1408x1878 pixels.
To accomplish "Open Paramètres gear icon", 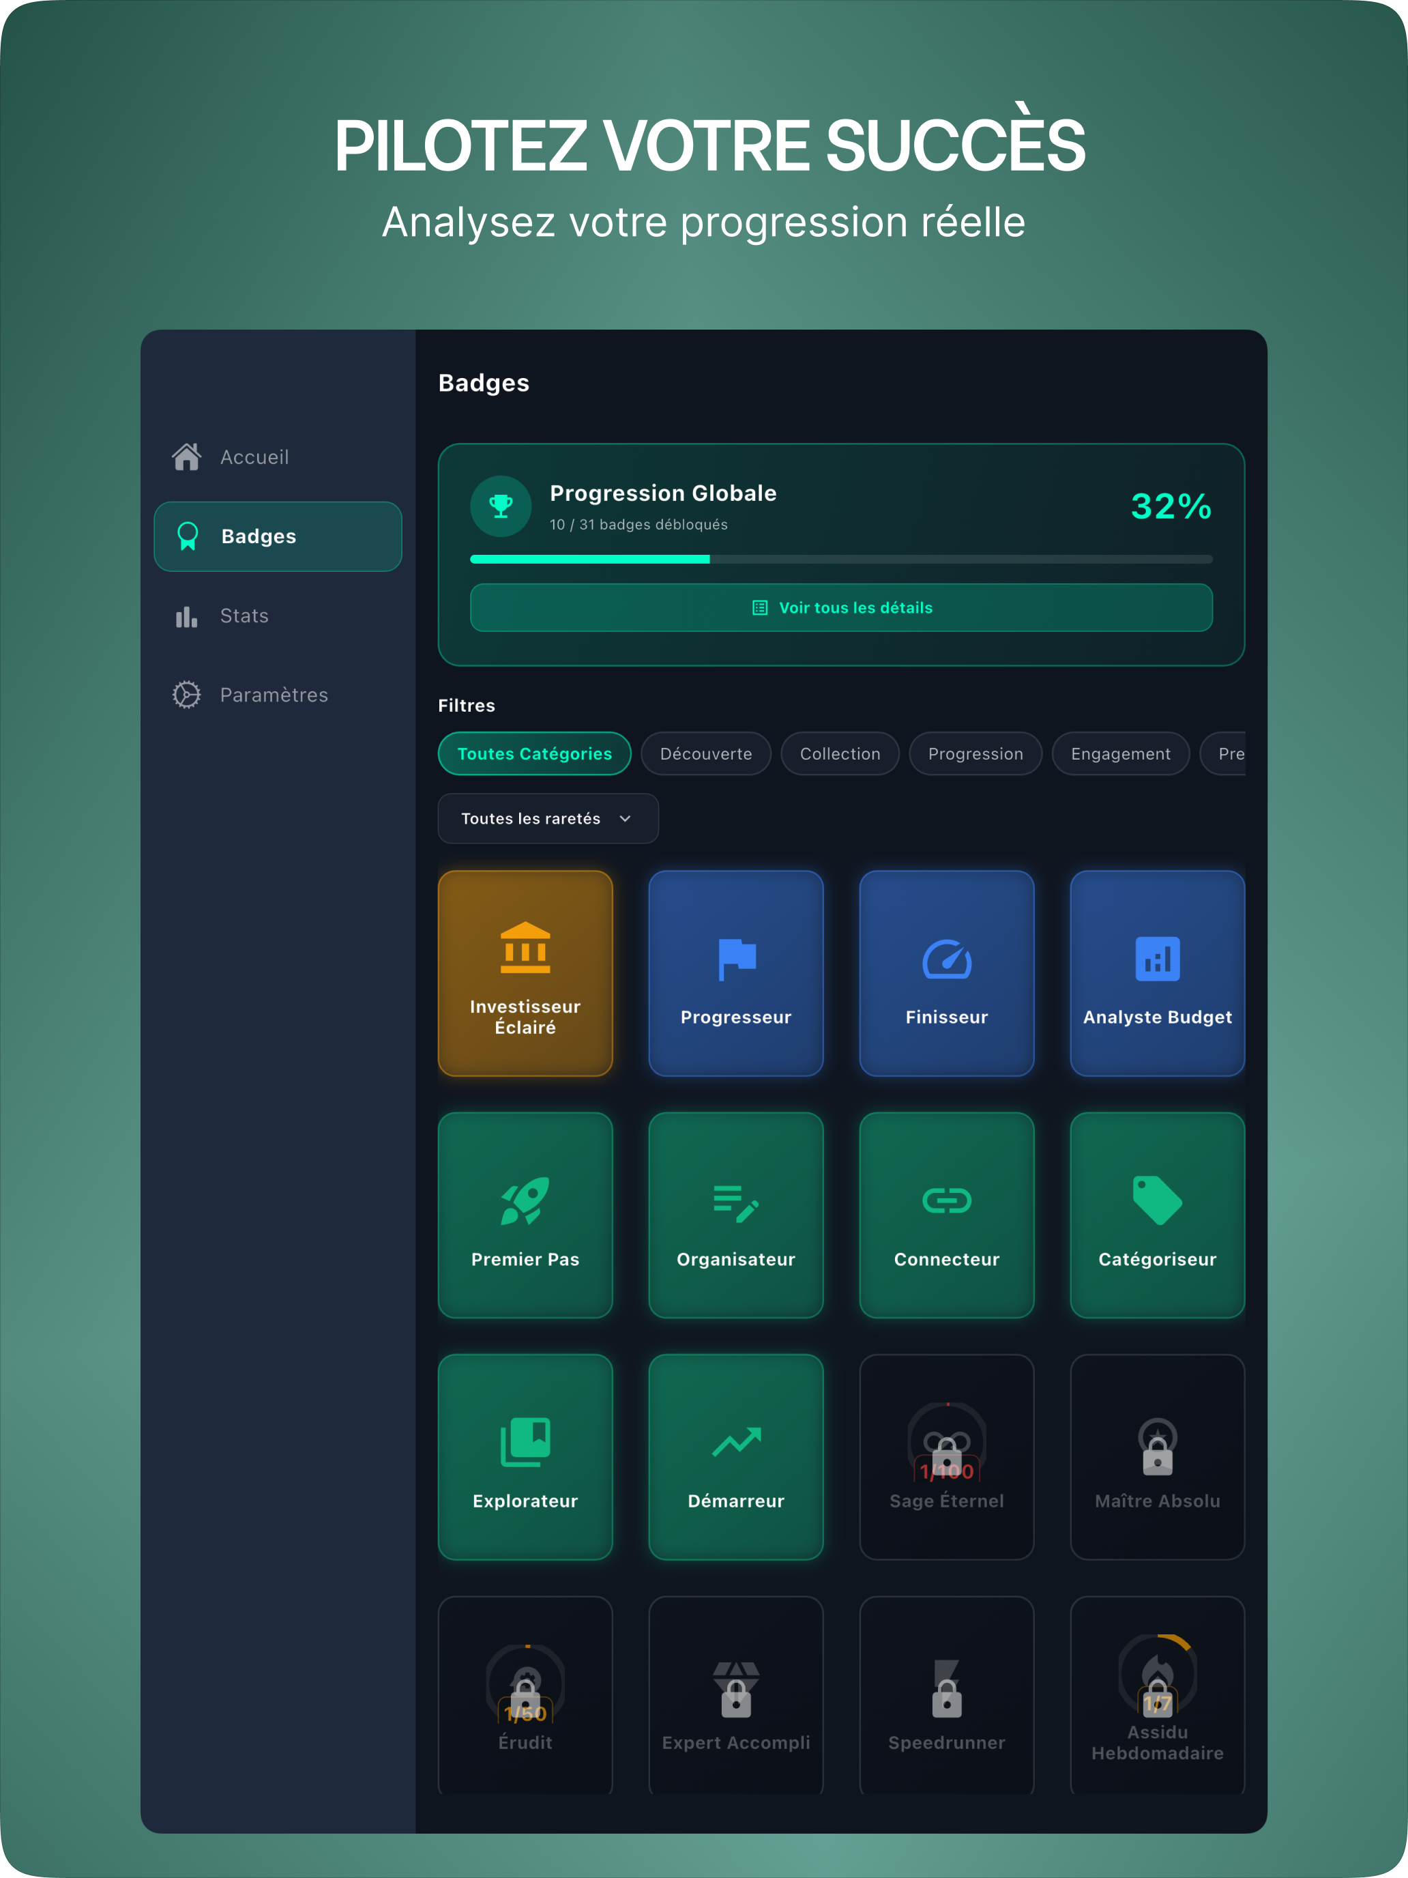I will tap(187, 695).
